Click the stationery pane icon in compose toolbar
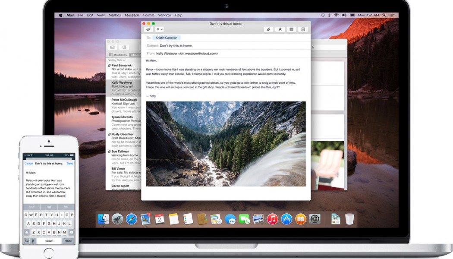The image size is (453, 259). click(303, 29)
